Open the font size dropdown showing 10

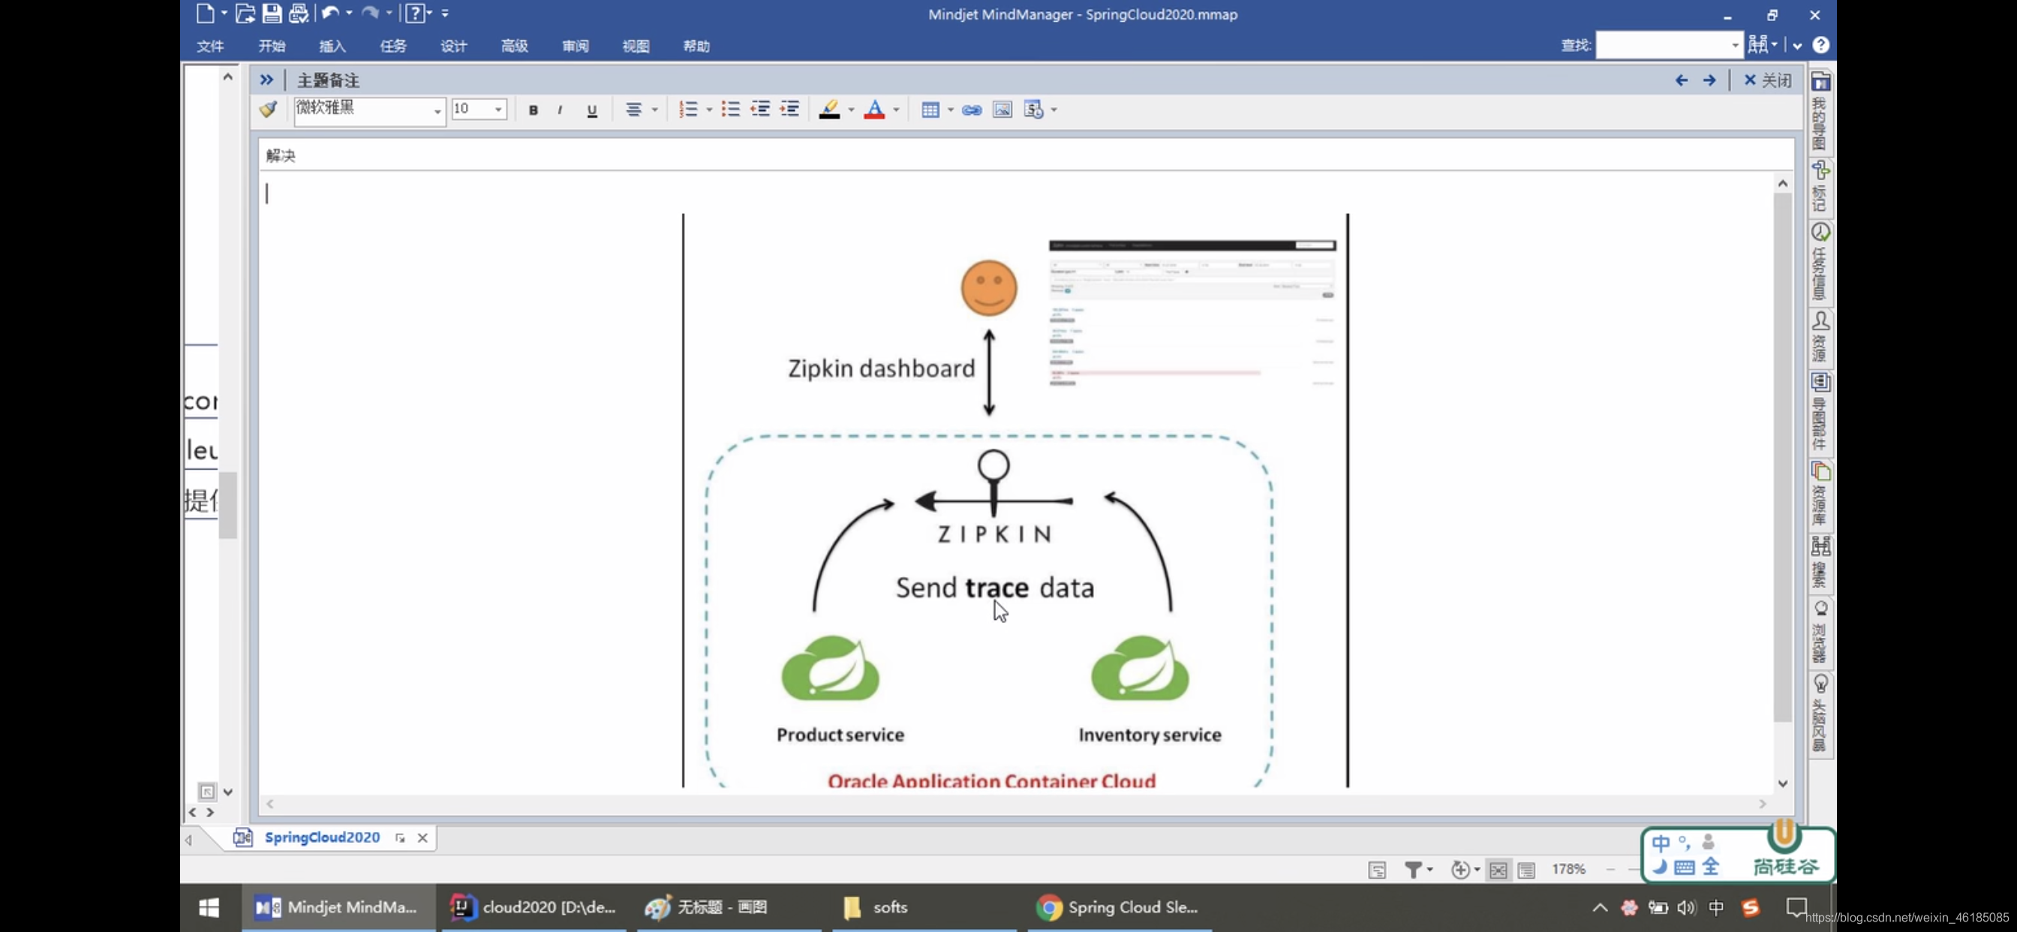[x=479, y=110]
